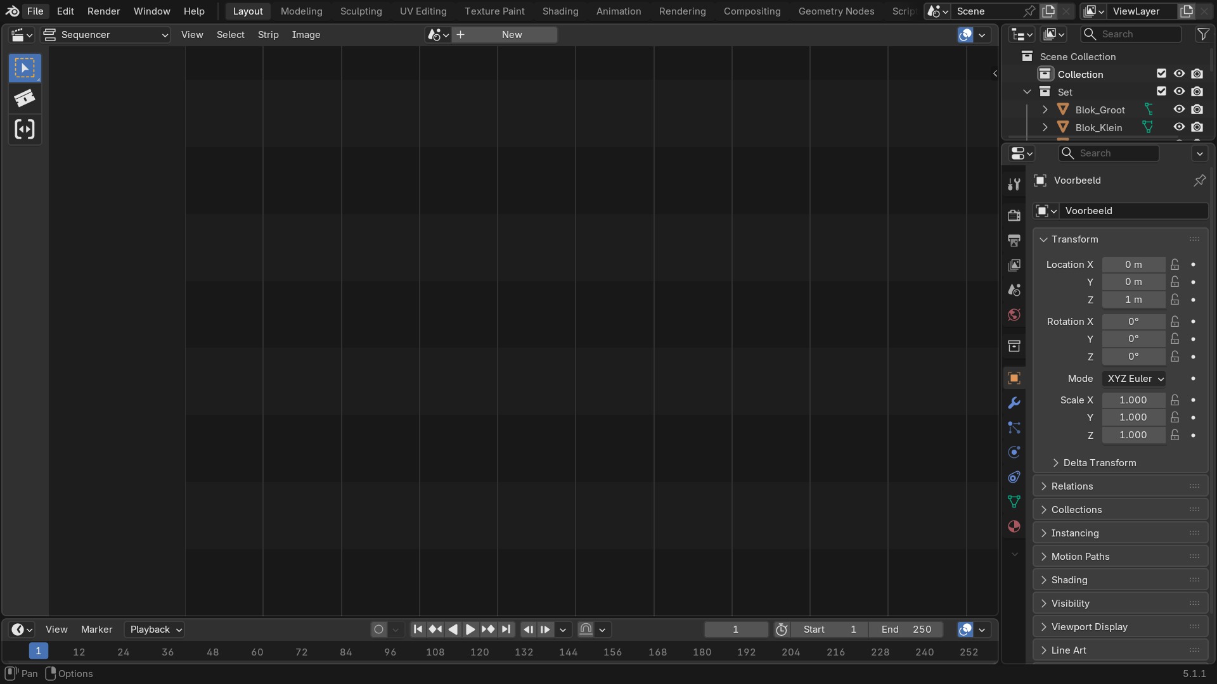Open the timeline Marker menu
The image size is (1217, 684).
click(x=96, y=630)
